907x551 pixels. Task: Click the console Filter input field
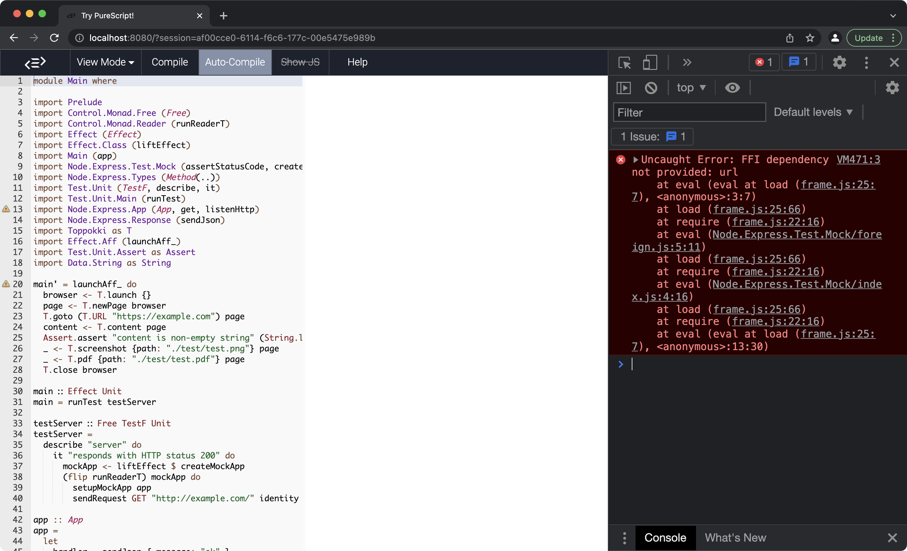689,112
